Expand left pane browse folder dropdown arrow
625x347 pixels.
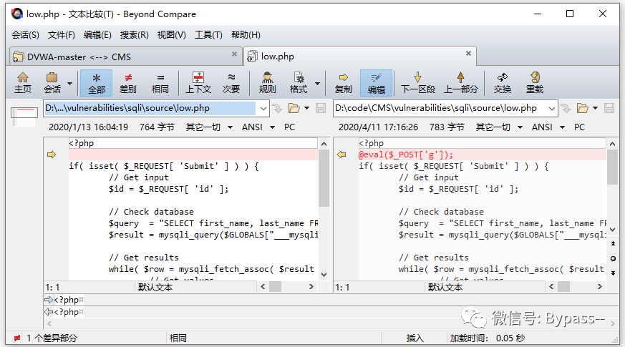coord(306,108)
